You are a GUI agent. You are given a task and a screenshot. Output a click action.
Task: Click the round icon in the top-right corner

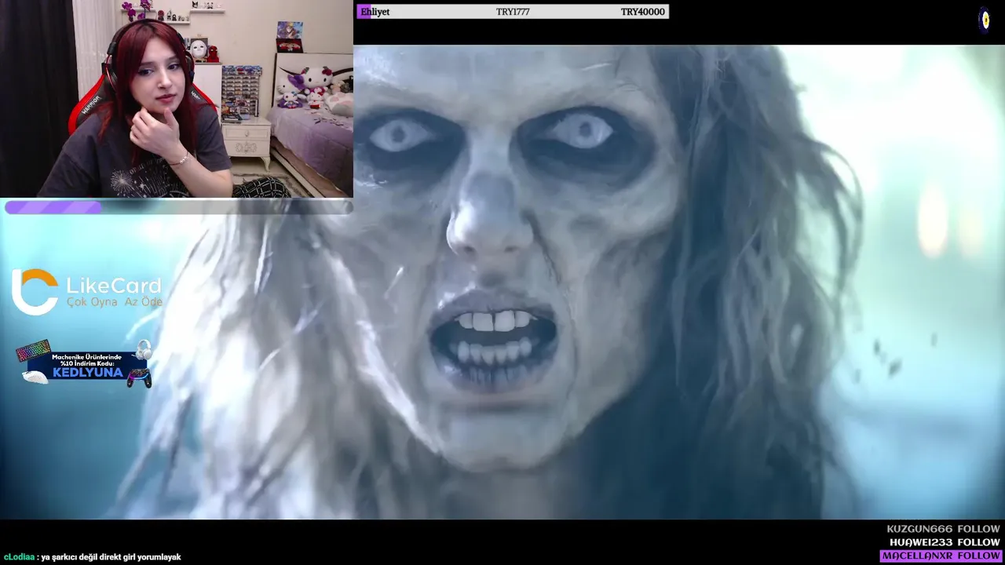tap(984, 20)
